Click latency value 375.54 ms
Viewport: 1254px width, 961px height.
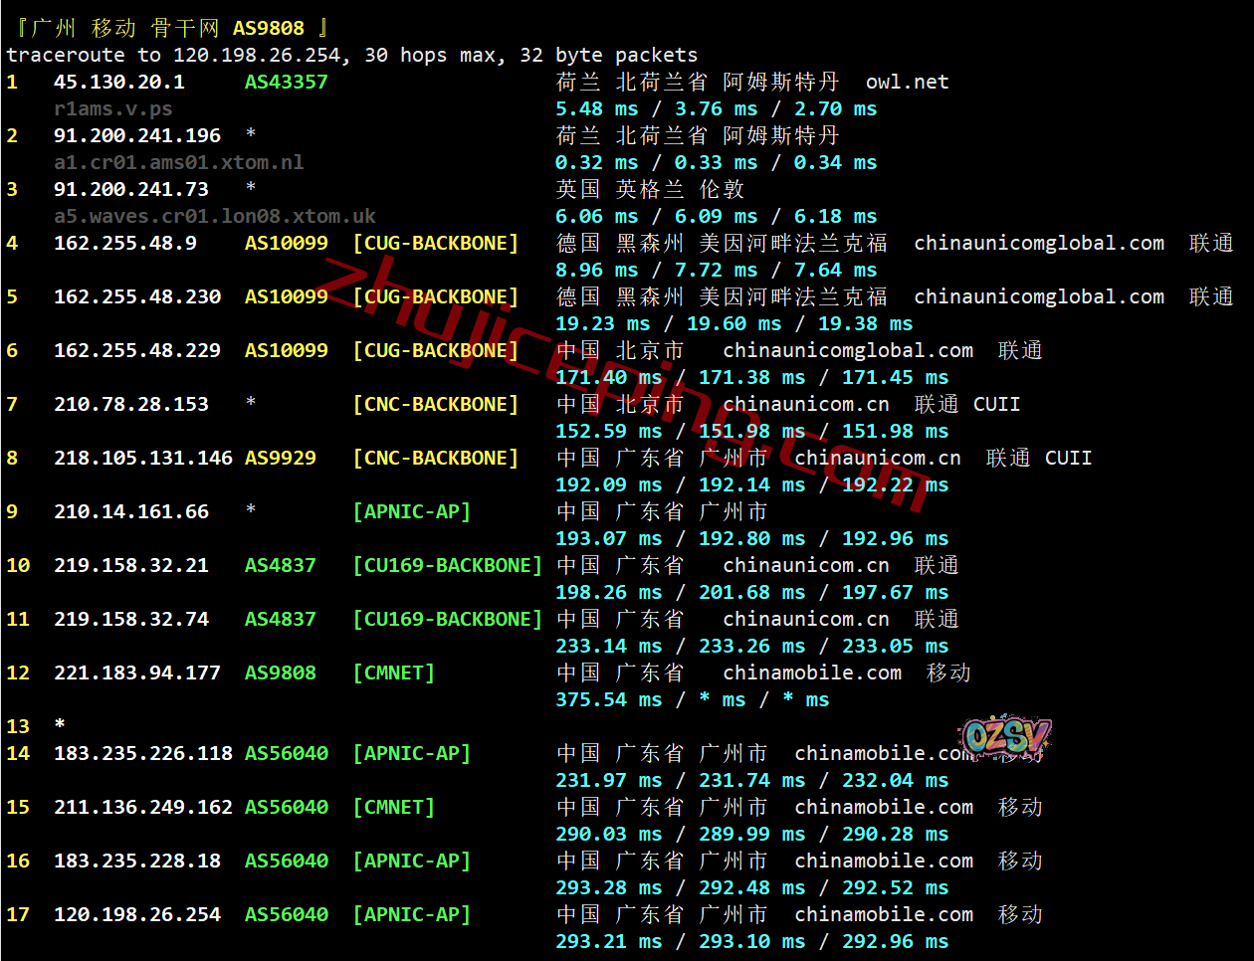(607, 699)
